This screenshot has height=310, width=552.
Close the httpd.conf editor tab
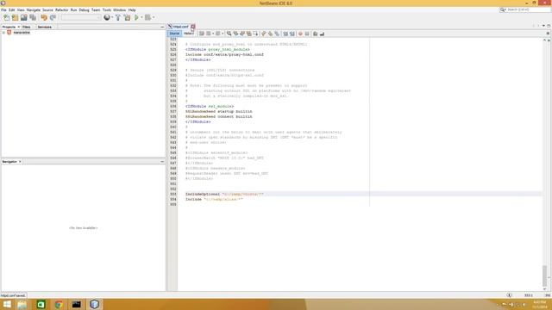coord(193,27)
